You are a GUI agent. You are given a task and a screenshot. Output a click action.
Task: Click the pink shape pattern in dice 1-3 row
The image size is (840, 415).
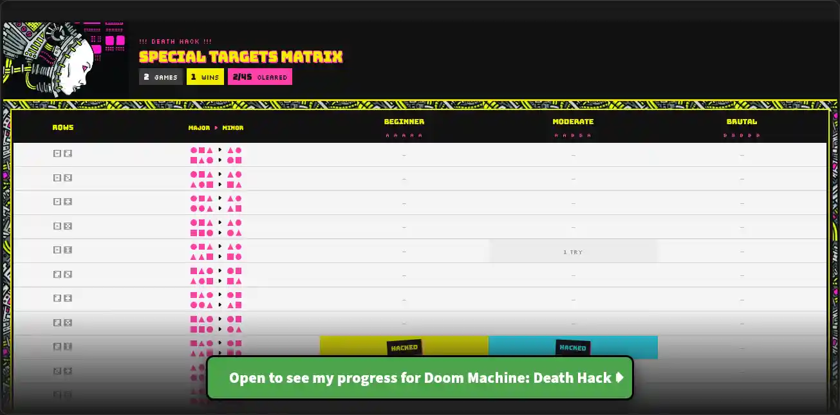pyautogui.click(x=216, y=179)
